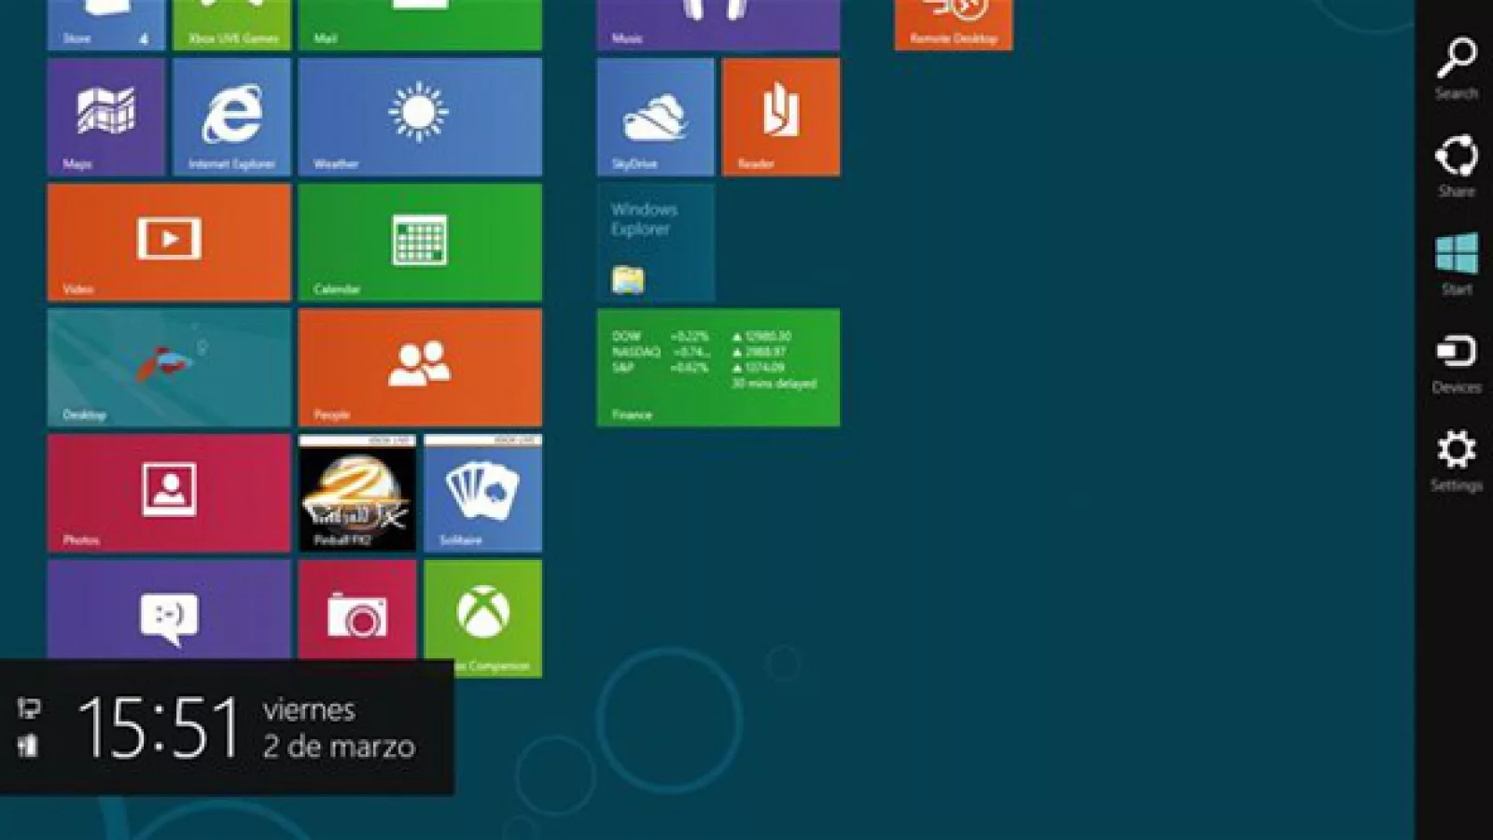1493x840 pixels.
Task: Start the Solitaire game tile
Action: pyautogui.click(x=482, y=493)
